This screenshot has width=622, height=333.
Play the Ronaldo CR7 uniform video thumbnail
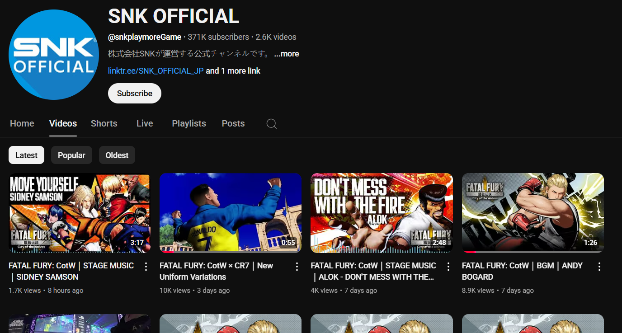[x=231, y=213]
